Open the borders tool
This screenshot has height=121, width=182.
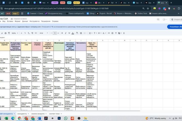click(x=81, y=33)
